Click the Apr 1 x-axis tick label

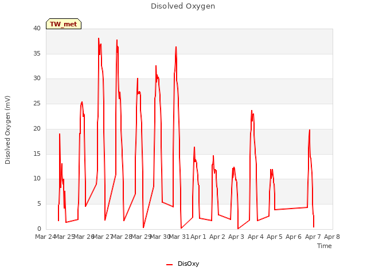pos(198,237)
